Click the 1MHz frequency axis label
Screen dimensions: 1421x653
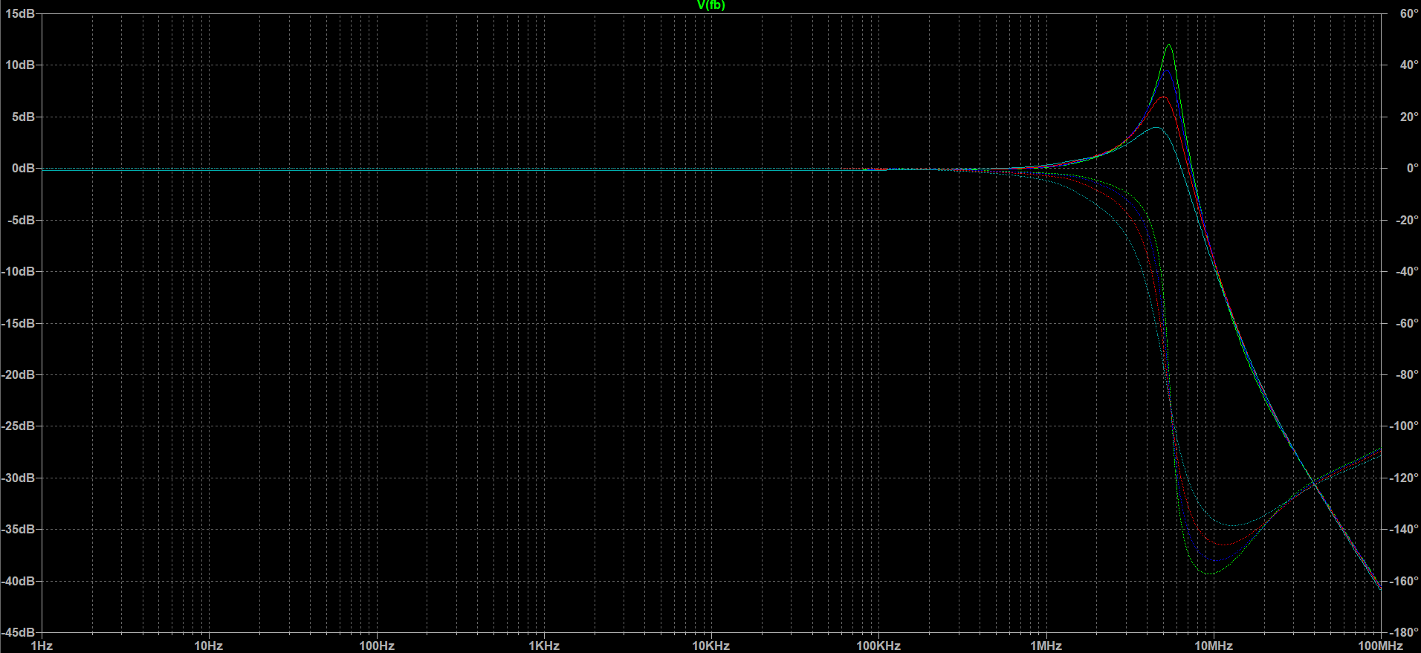click(x=1046, y=646)
